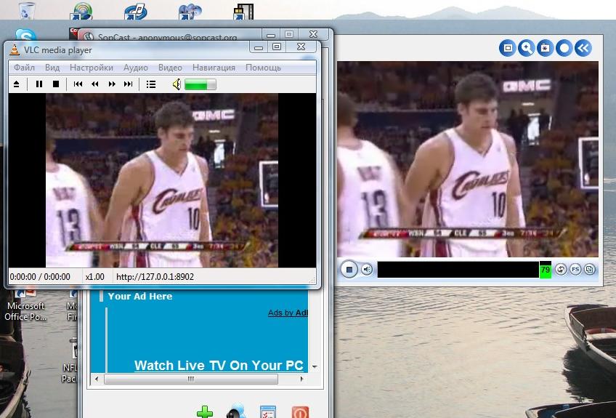This screenshot has width=616, height=418.
Task: Click the VLC time counter 0:00:00 / 0:00:00
Action: pyautogui.click(x=40, y=277)
